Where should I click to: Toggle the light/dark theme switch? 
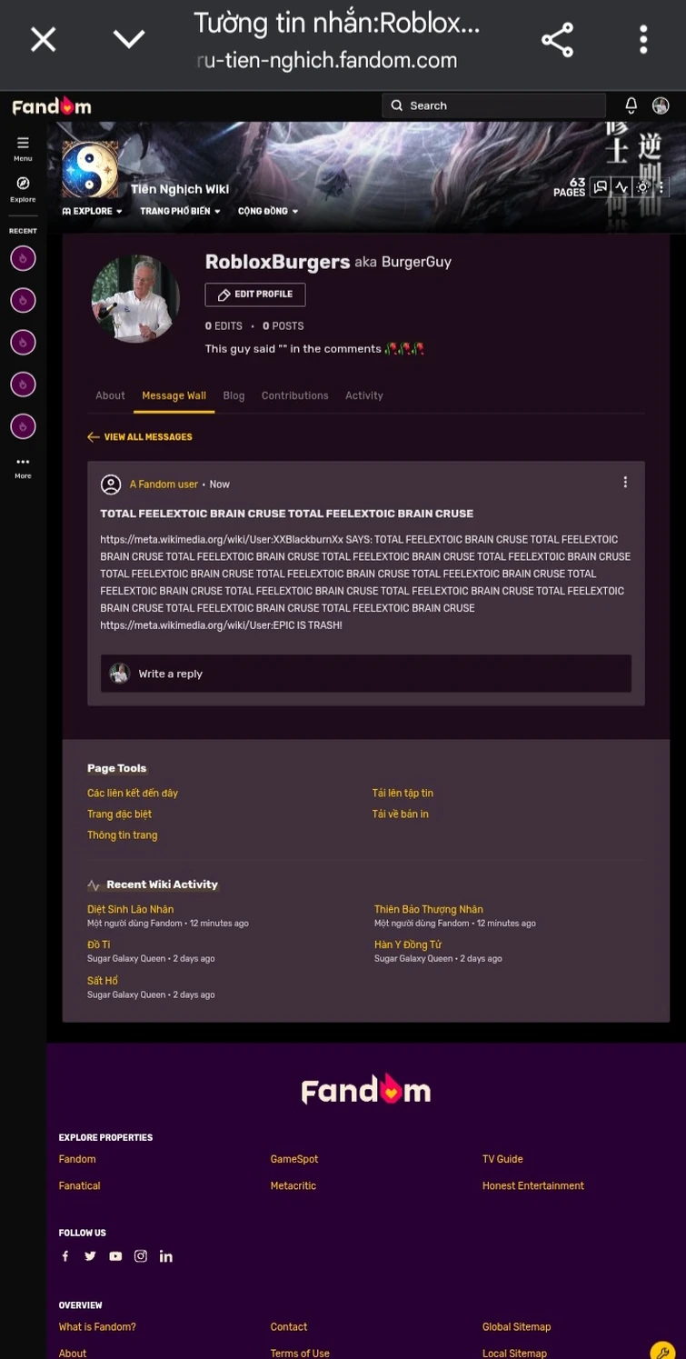(643, 187)
